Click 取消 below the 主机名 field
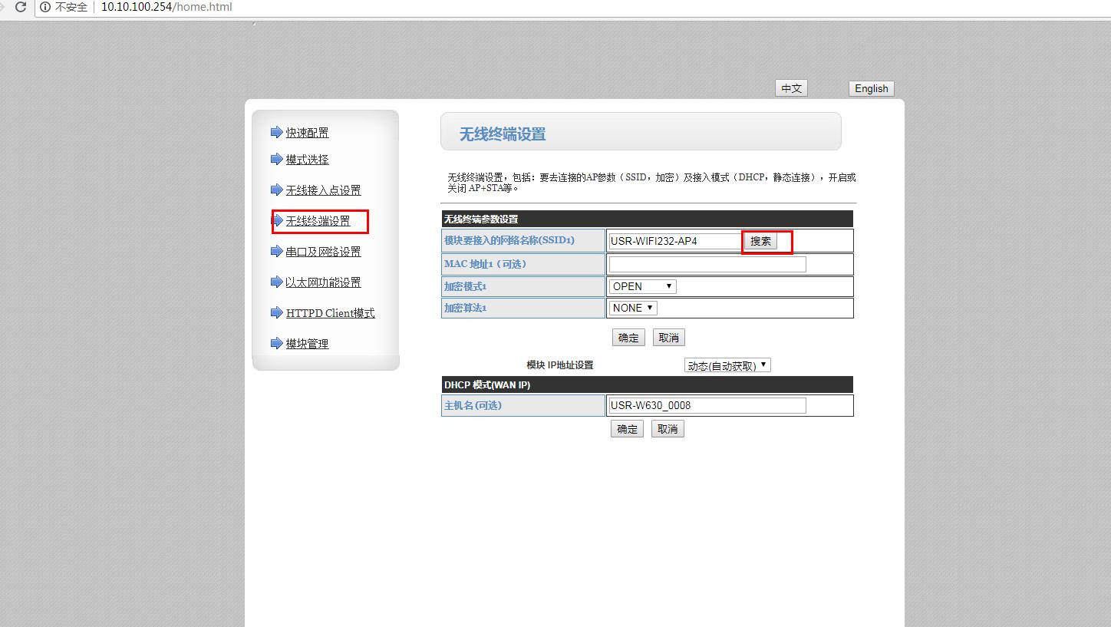The width and height of the screenshot is (1111, 627). 667,429
